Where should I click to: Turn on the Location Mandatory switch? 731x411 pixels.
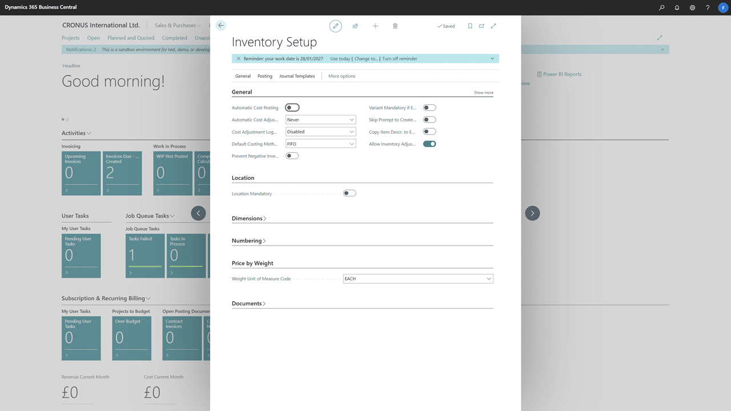tap(349, 194)
